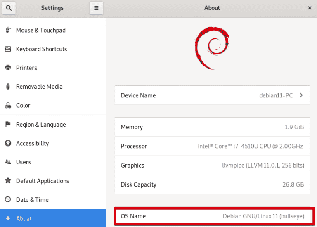Click the Device Name label
Screen dimensions: 317x227
coord(138,95)
